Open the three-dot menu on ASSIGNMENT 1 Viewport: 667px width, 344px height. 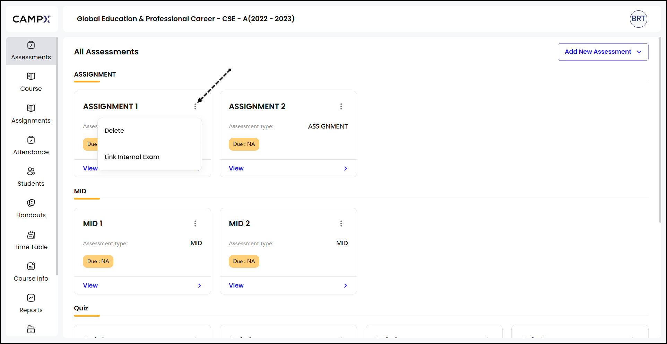click(x=195, y=106)
